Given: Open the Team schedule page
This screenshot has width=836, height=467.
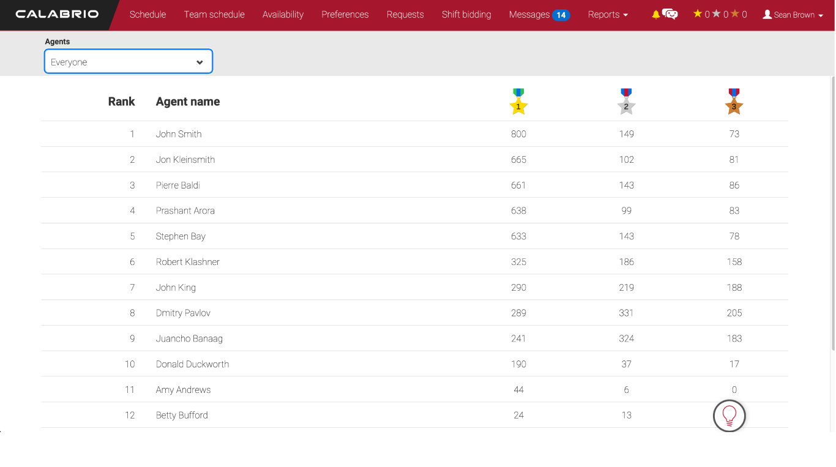Looking at the screenshot, I should point(214,14).
